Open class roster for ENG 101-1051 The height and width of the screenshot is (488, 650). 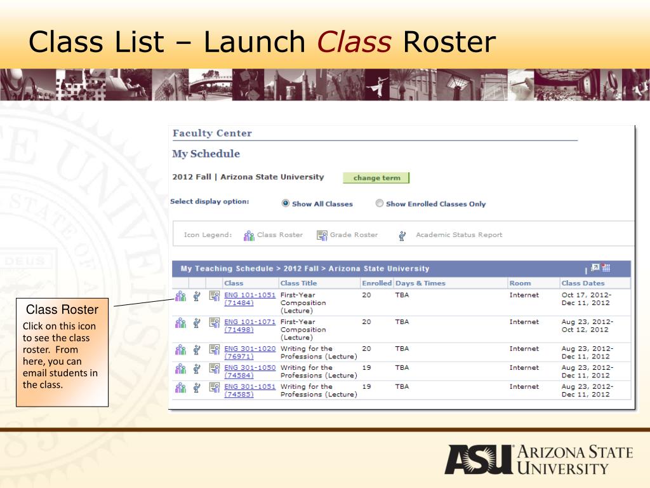pos(180,296)
